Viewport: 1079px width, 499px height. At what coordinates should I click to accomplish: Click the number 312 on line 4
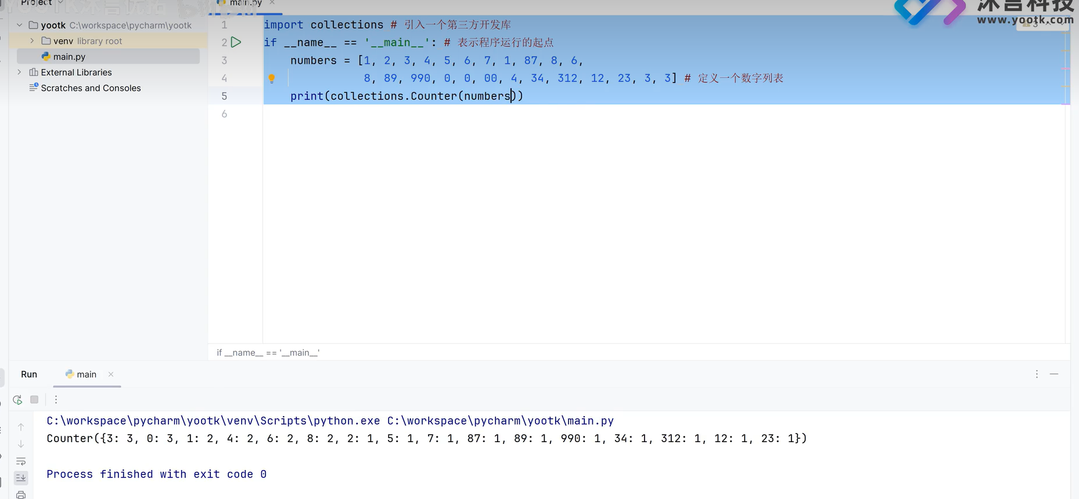pos(567,78)
